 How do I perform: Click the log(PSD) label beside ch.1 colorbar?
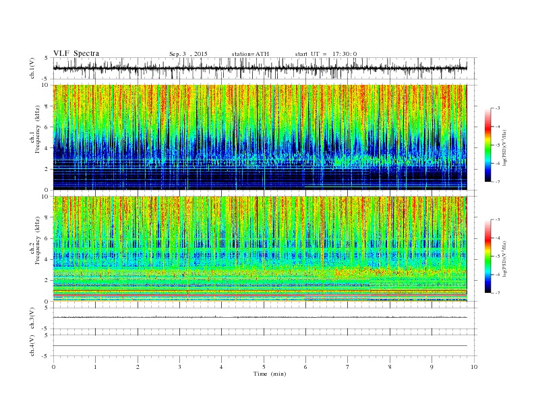(505, 147)
